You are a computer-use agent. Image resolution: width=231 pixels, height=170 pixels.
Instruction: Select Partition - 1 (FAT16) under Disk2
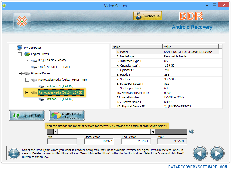pyautogui.click(x=59, y=86)
